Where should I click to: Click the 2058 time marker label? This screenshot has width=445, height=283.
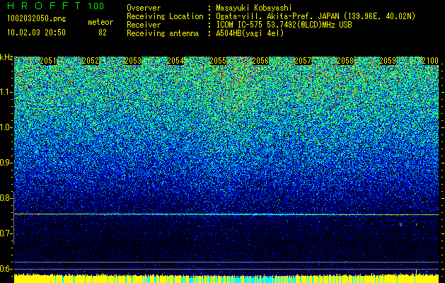(345, 61)
